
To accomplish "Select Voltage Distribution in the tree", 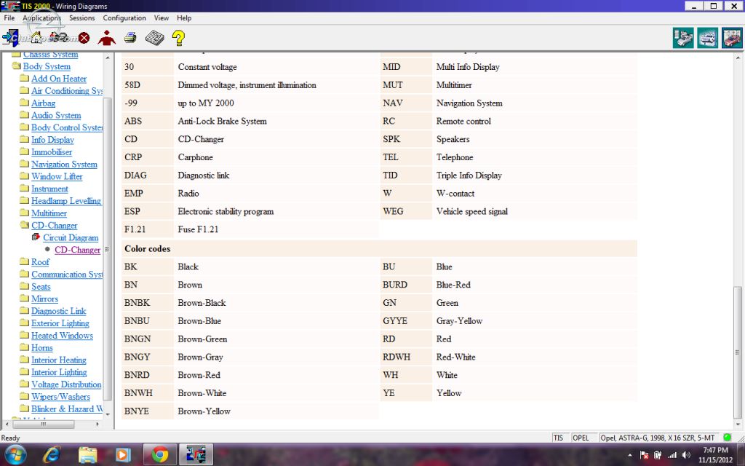I will 66,384.
